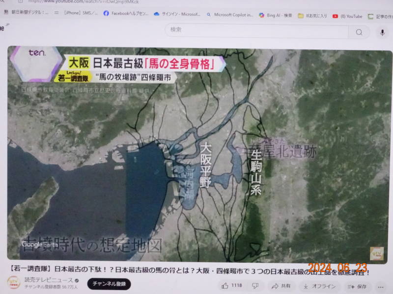Viewport: 393px width, 294px height.
Task: Open the (8) YouTube bookmark
Action: (x=347, y=16)
